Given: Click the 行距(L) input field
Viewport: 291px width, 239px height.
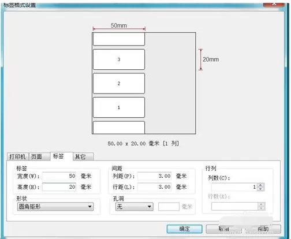Looking at the screenshot, I should (x=154, y=187).
